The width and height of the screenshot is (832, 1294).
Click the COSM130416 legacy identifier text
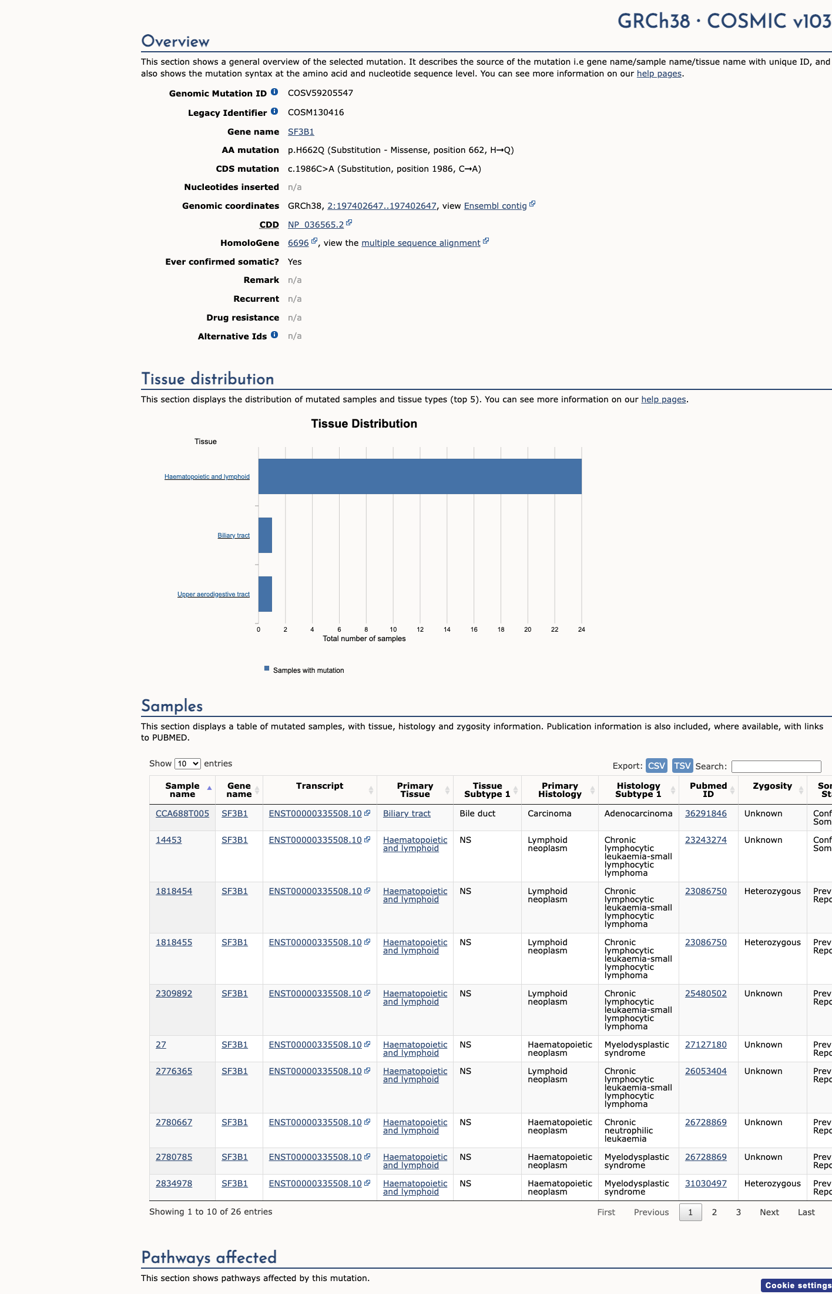pos(316,112)
